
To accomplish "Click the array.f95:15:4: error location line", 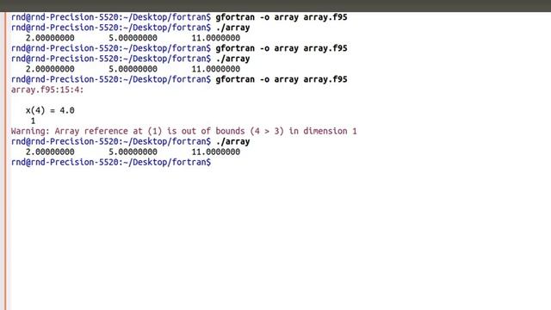I will tap(47, 90).
